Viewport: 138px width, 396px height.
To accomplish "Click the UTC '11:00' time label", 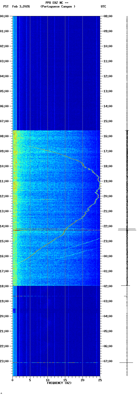I will 108,61.
